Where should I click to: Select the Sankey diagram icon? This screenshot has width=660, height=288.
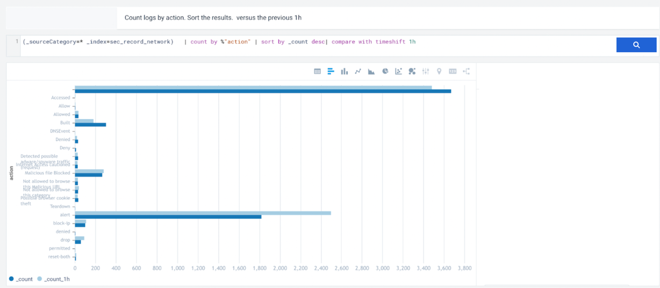[x=466, y=71]
